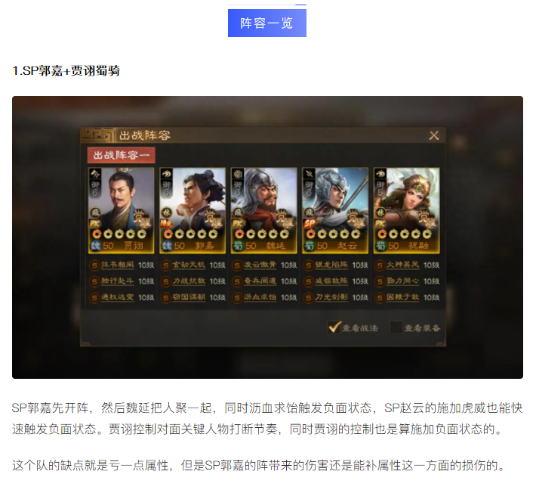The image size is (536, 496).
Task: Open the SP 赵云 hero card
Action: coord(335,211)
